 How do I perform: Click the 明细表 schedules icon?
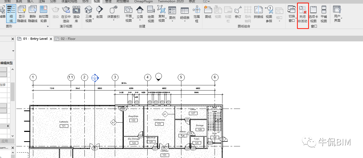pyautogui.click(x=185, y=11)
